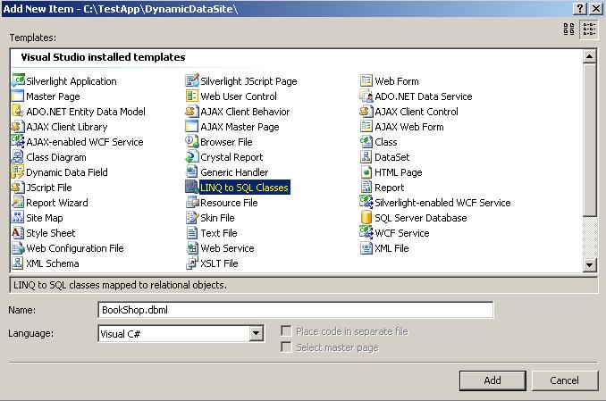Select the Class Diagram template icon
The width and height of the screenshot is (606, 401).
point(18,157)
